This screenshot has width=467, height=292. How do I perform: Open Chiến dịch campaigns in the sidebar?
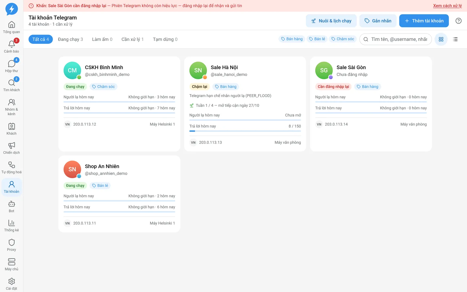tap(12, 148)
